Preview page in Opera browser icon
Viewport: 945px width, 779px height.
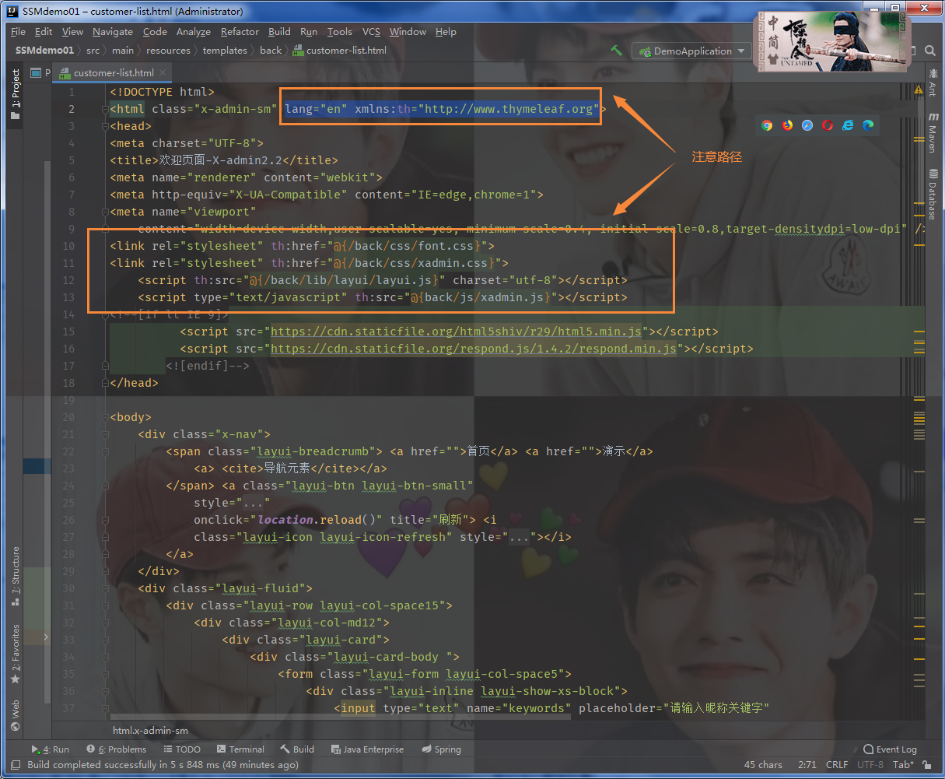point(828,125)
